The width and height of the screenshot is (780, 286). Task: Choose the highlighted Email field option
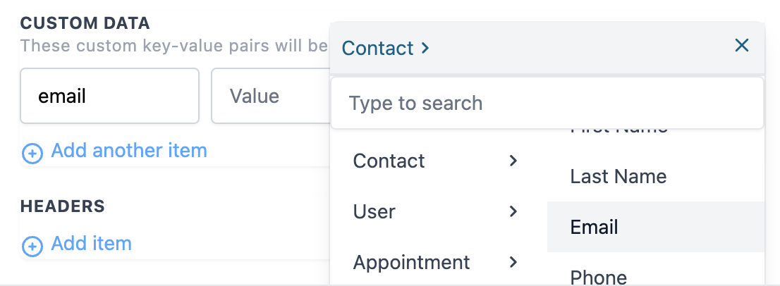[595, 227]
